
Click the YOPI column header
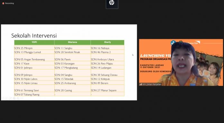pos(34,42)
